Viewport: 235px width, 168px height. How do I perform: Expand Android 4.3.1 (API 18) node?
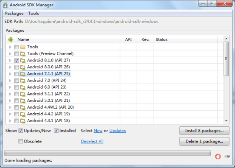(x=10, y=121)
